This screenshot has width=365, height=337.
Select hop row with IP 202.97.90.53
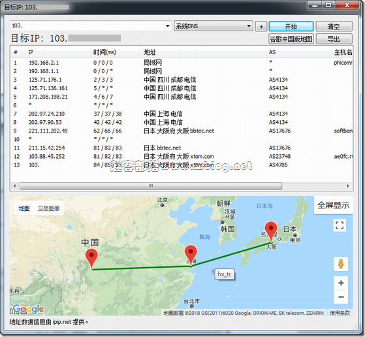click(x=182, y=122)
